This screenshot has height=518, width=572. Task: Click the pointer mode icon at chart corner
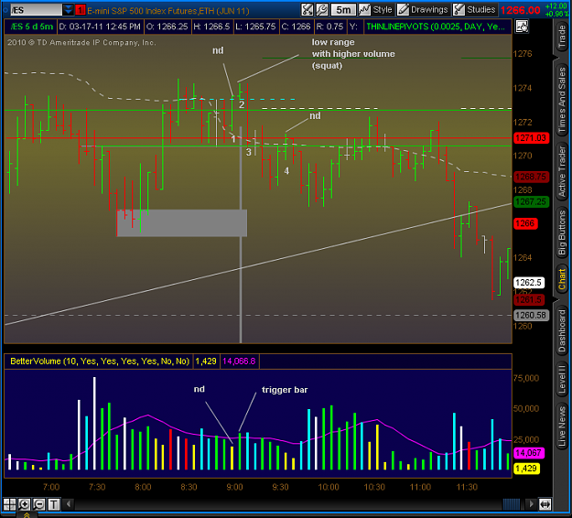click(522, 27)
